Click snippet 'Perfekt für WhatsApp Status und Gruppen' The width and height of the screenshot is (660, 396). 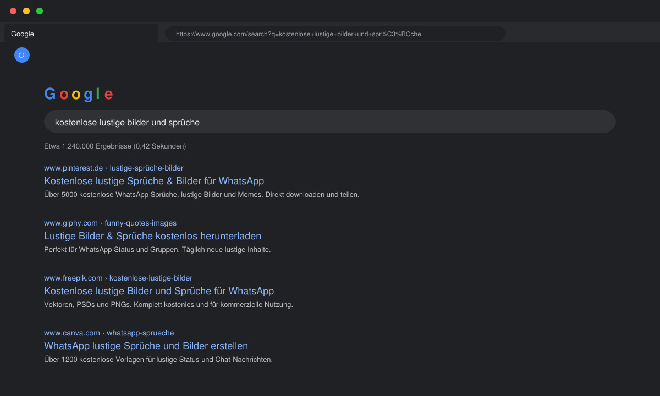pos(157,250)
